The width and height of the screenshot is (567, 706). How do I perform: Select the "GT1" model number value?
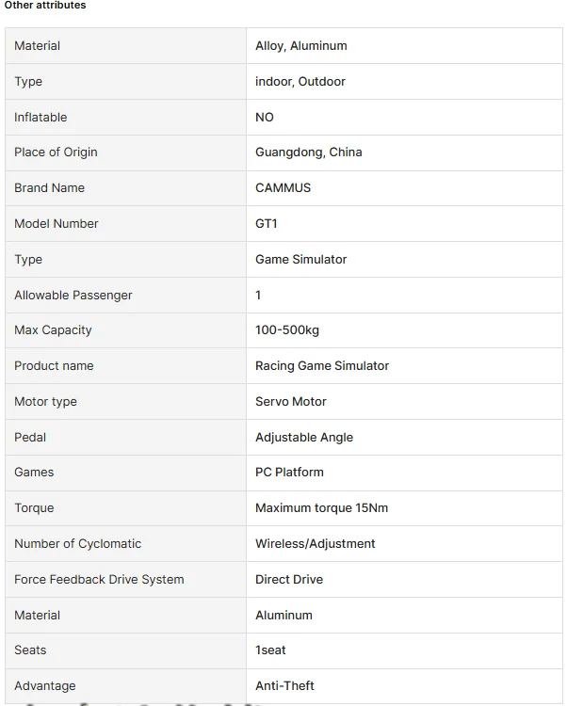(x=267, y=224)
